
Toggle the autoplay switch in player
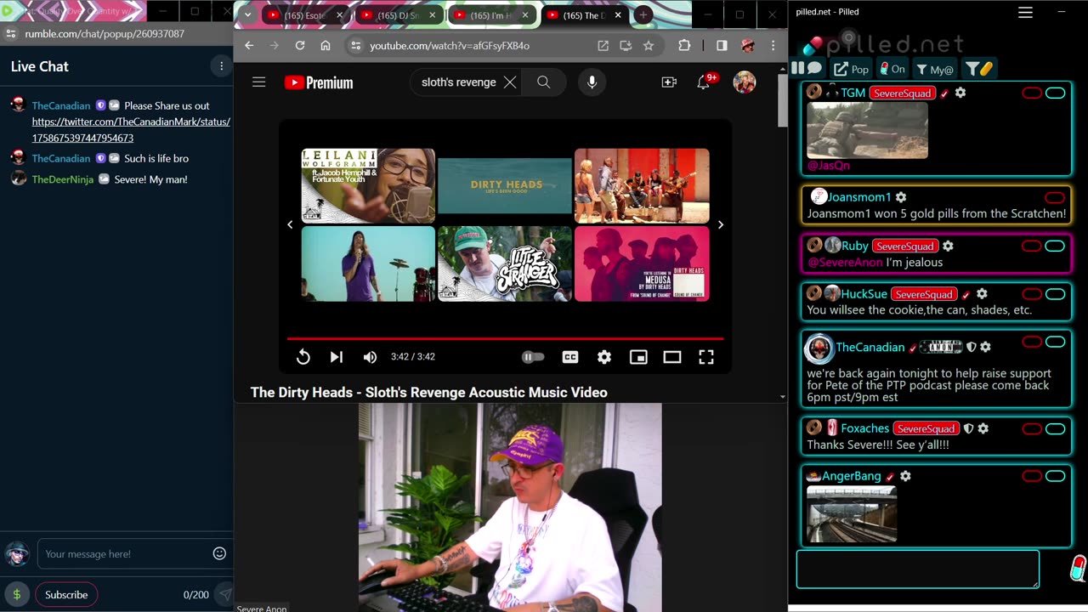[533, 357]
